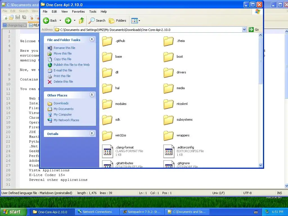Image resolution: width=288 pixels, height=216 pixels.
Task: Select the wrappers folder
Action: 177,136
